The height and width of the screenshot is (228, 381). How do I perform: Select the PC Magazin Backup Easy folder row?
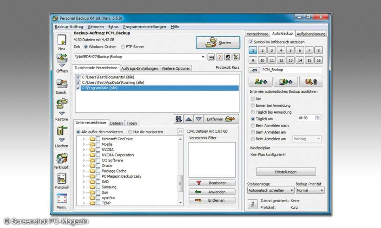coord(122,176)
